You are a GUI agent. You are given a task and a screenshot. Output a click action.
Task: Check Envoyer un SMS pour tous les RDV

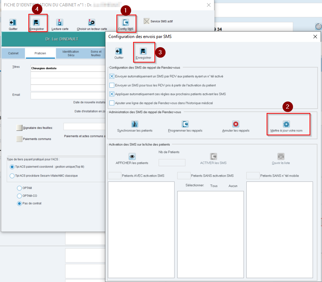(112, 85)
